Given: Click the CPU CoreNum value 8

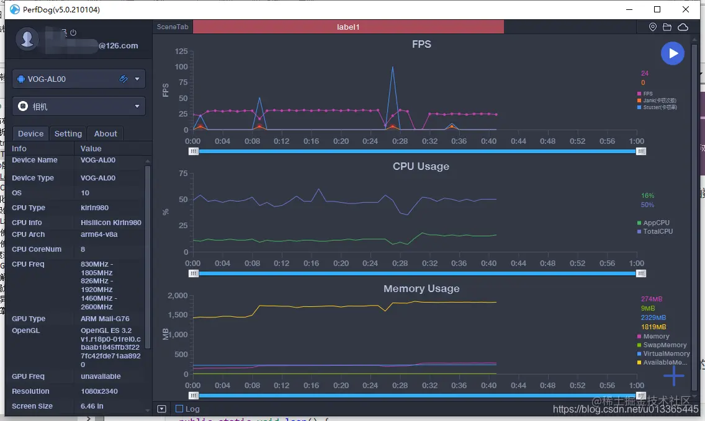Looking at the screenshot, I should (x=83, y=249).
